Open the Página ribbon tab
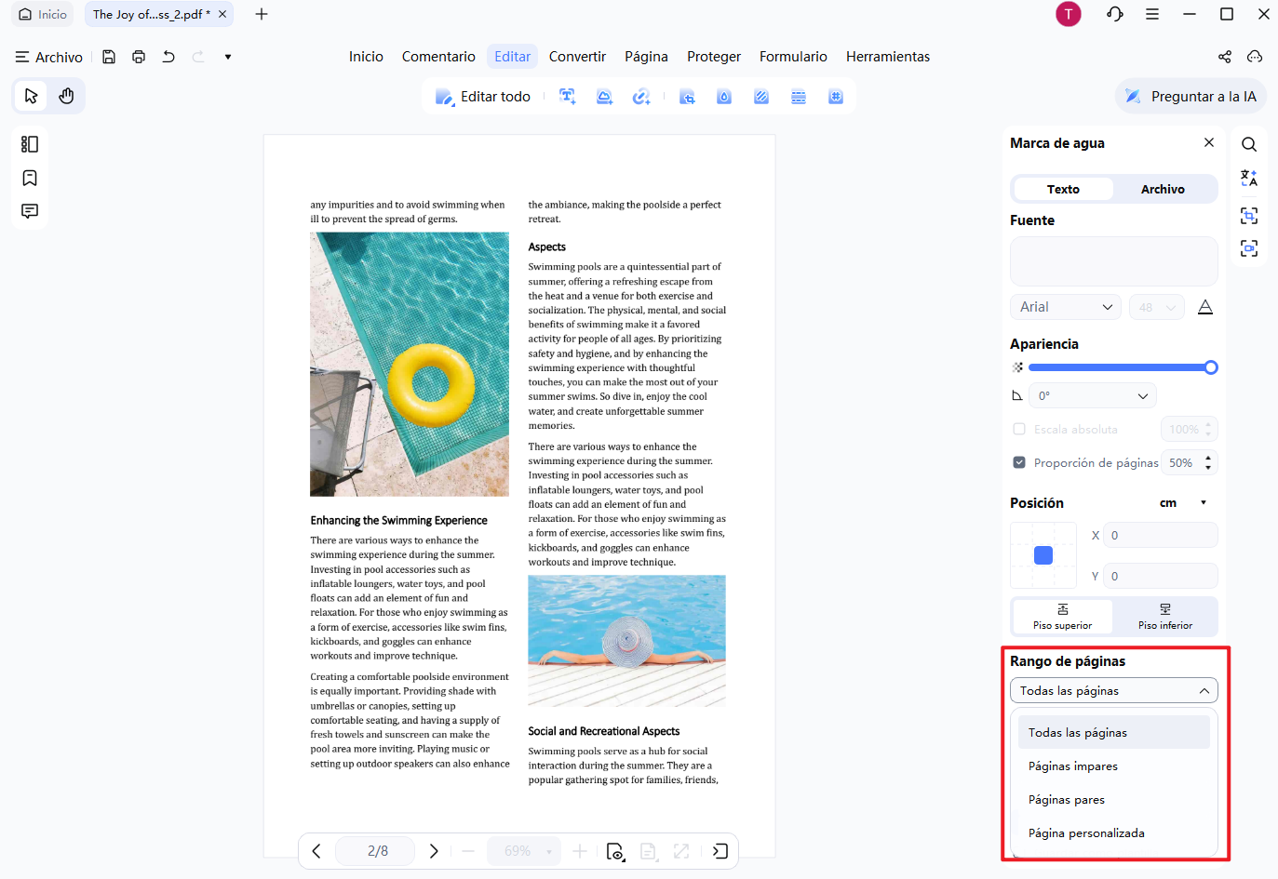Viewport: 1278px width, 879px height. click(646, 57)
